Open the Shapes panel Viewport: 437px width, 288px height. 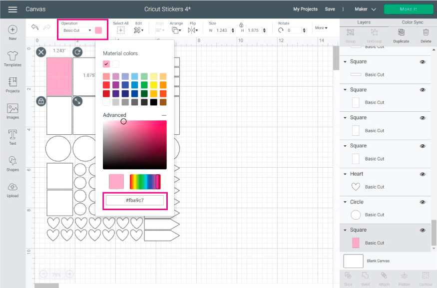[x=12, y=164]
